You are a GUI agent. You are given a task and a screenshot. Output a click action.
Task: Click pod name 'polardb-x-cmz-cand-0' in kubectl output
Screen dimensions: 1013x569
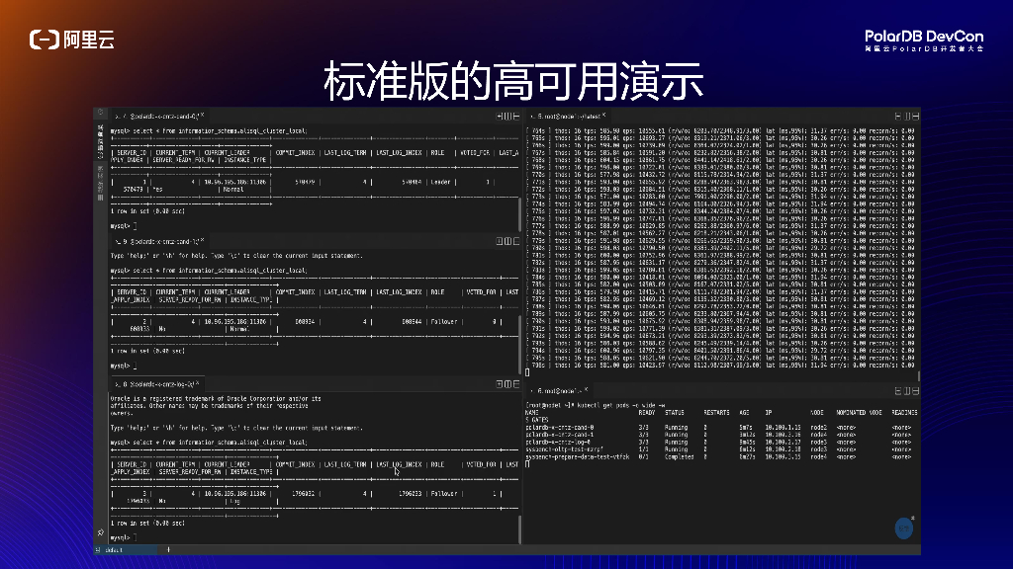pos(560,427)
